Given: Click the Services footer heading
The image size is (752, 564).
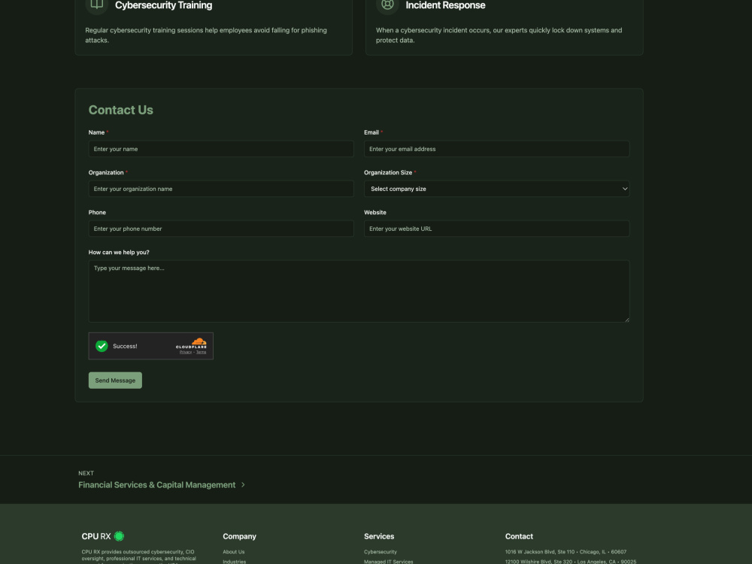Looking at the screenshot, I should click(x=379, y=536).
